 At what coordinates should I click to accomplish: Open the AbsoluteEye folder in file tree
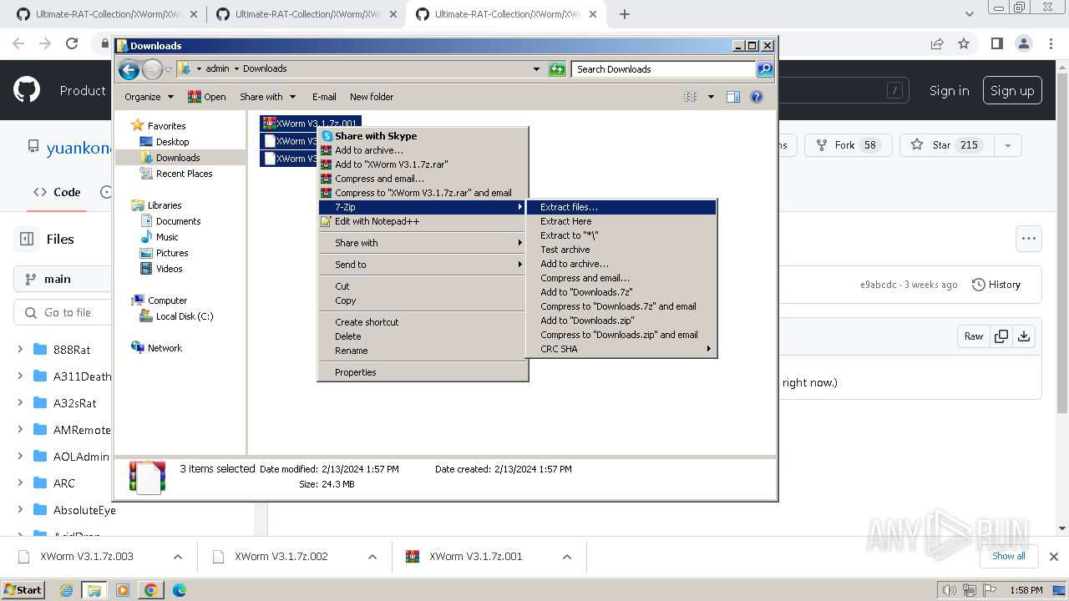tap(84, 510)
